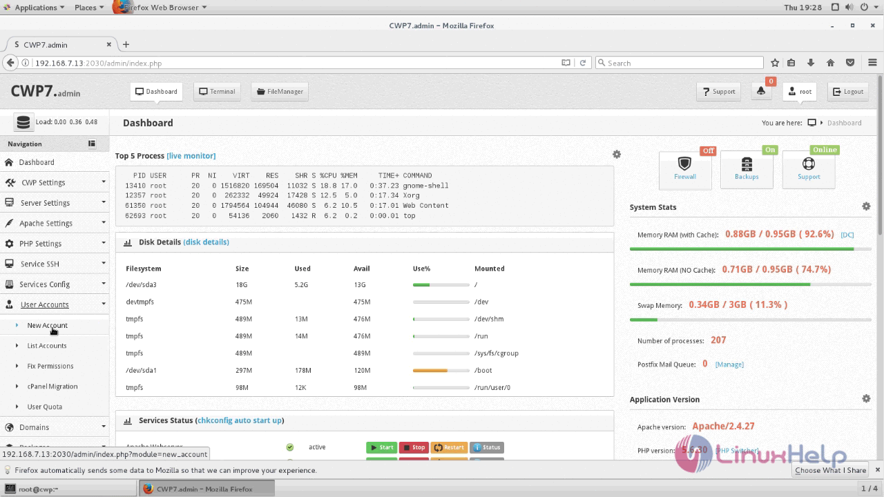Go to Firefox home icon
Image resolution: width=884 pixels, height=497 pixels.
click(831, 63)
